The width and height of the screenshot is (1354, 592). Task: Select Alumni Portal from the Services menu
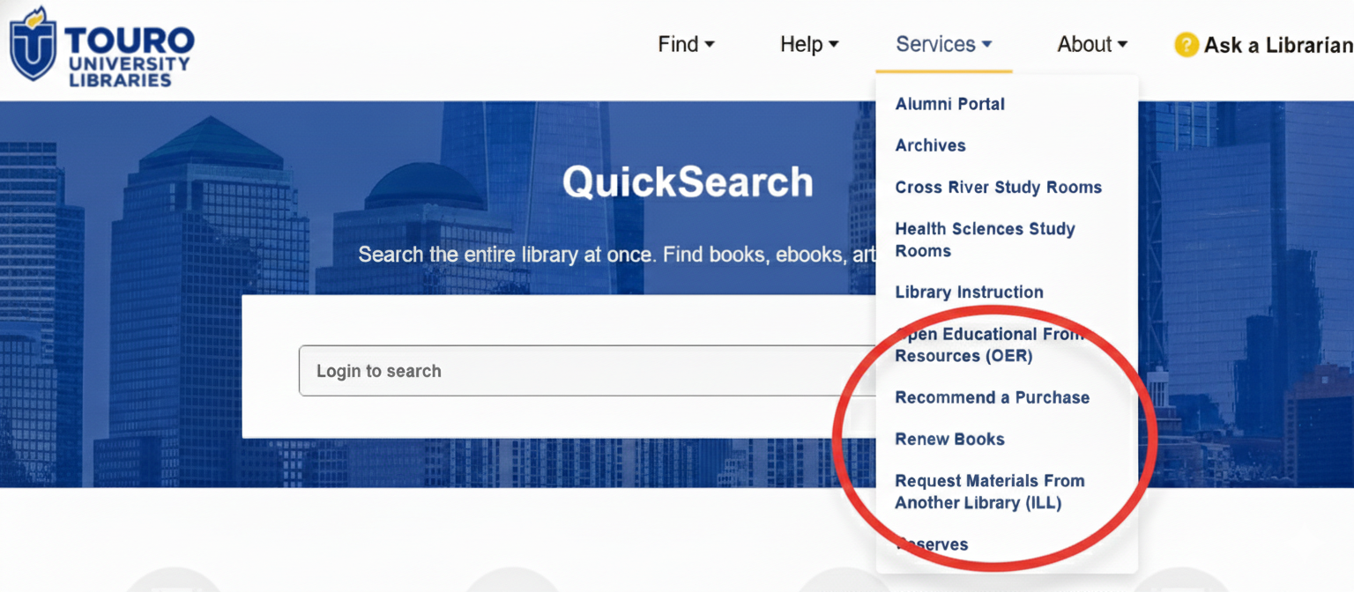(950, 104)
